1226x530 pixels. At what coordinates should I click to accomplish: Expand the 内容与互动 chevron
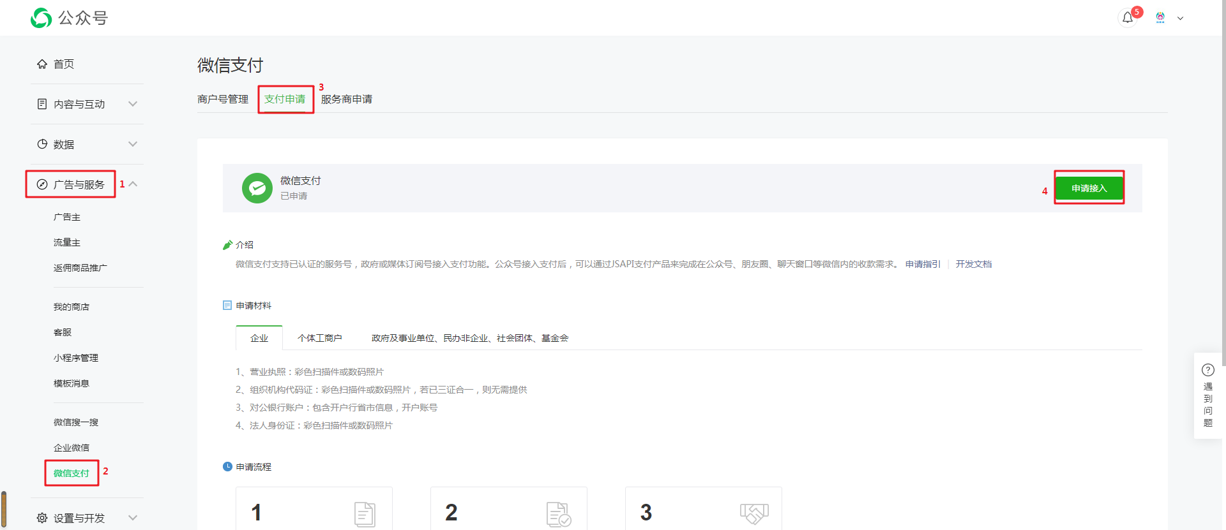click(x=133, y=103)
